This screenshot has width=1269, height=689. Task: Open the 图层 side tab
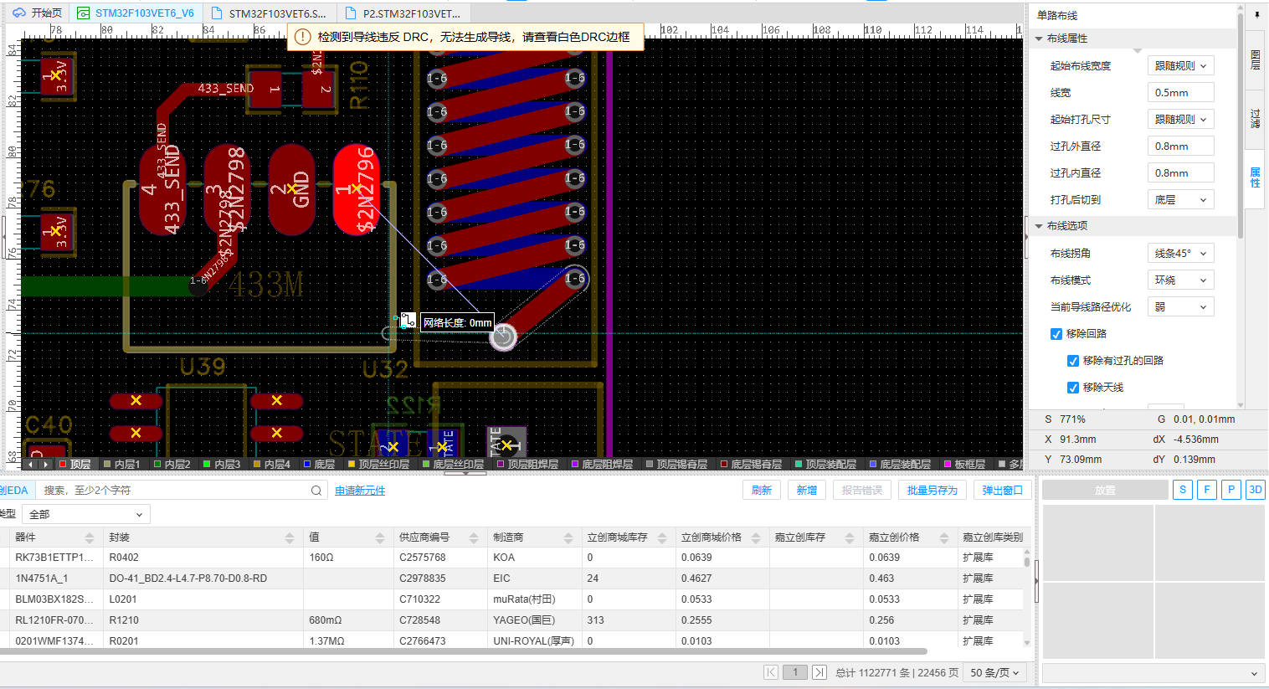(1255, 59)
